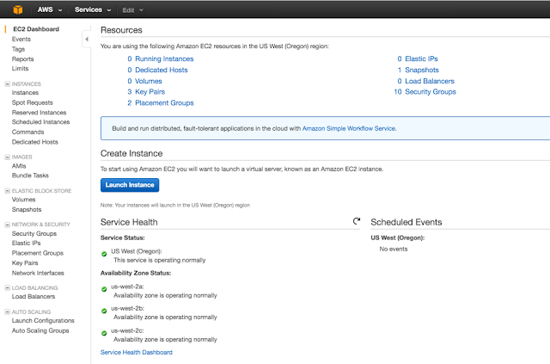Open the Service Health Dashboard link

tap(136, 352)
